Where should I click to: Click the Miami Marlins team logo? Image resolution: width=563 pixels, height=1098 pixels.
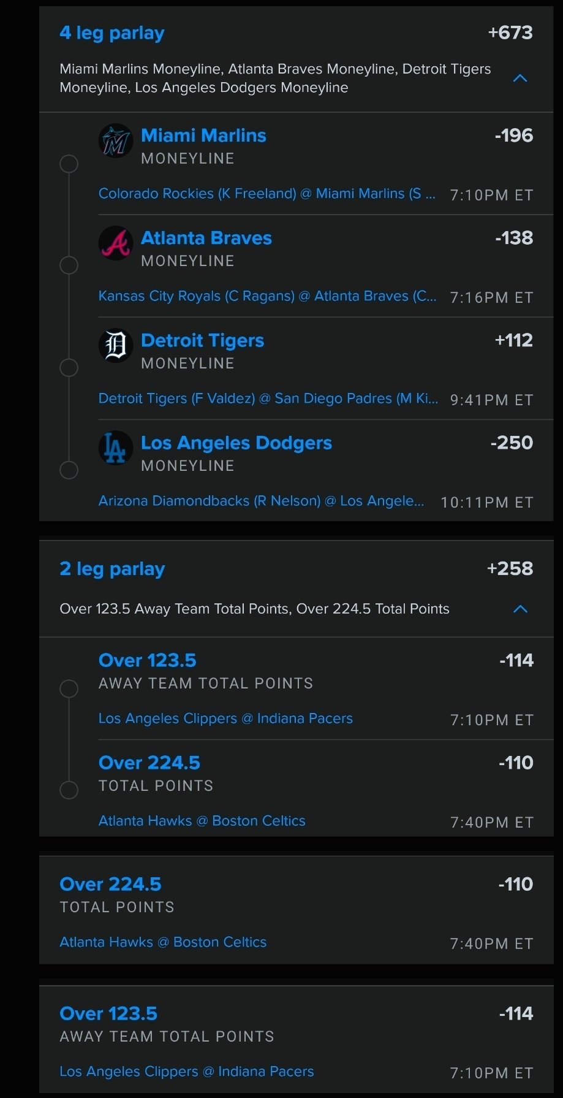(x=116, y=141)
